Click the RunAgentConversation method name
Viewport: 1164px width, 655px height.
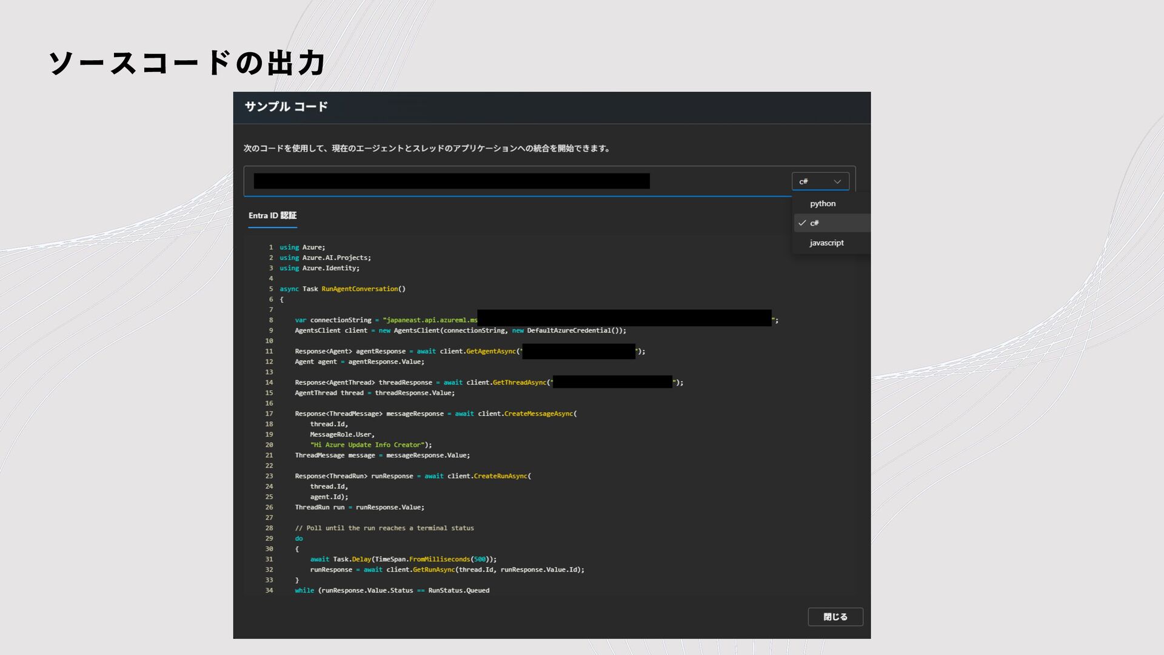point(360,289)
